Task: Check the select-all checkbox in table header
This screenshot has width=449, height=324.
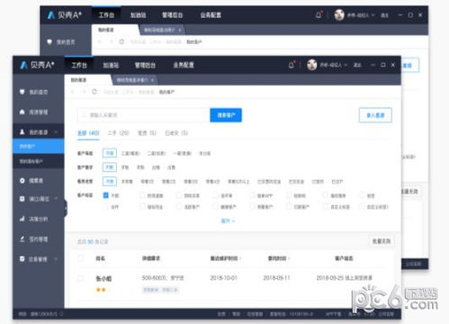Action: tap(80, 258)
